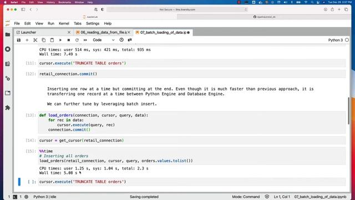Switch to the JupyterLab Safari tab
The width and height of the screenshot is (355, 200).
90,17
